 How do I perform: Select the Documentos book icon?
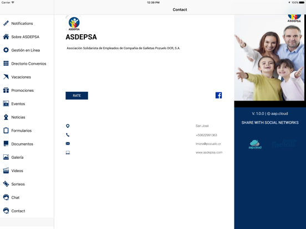pos(6,144)
